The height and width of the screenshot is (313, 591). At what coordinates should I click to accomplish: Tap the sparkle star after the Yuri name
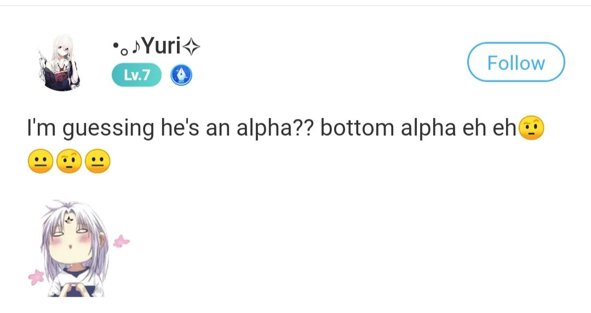(x=191, y=49)
